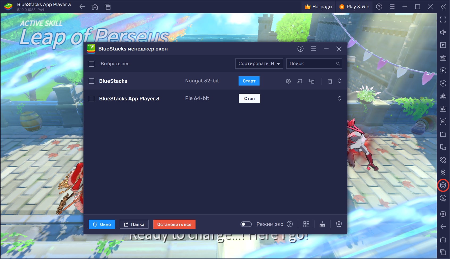This screenshot has height=259, width=450.
Task: Open keyboard controls icon in the sidebar
Action: (x=443, y=58)
